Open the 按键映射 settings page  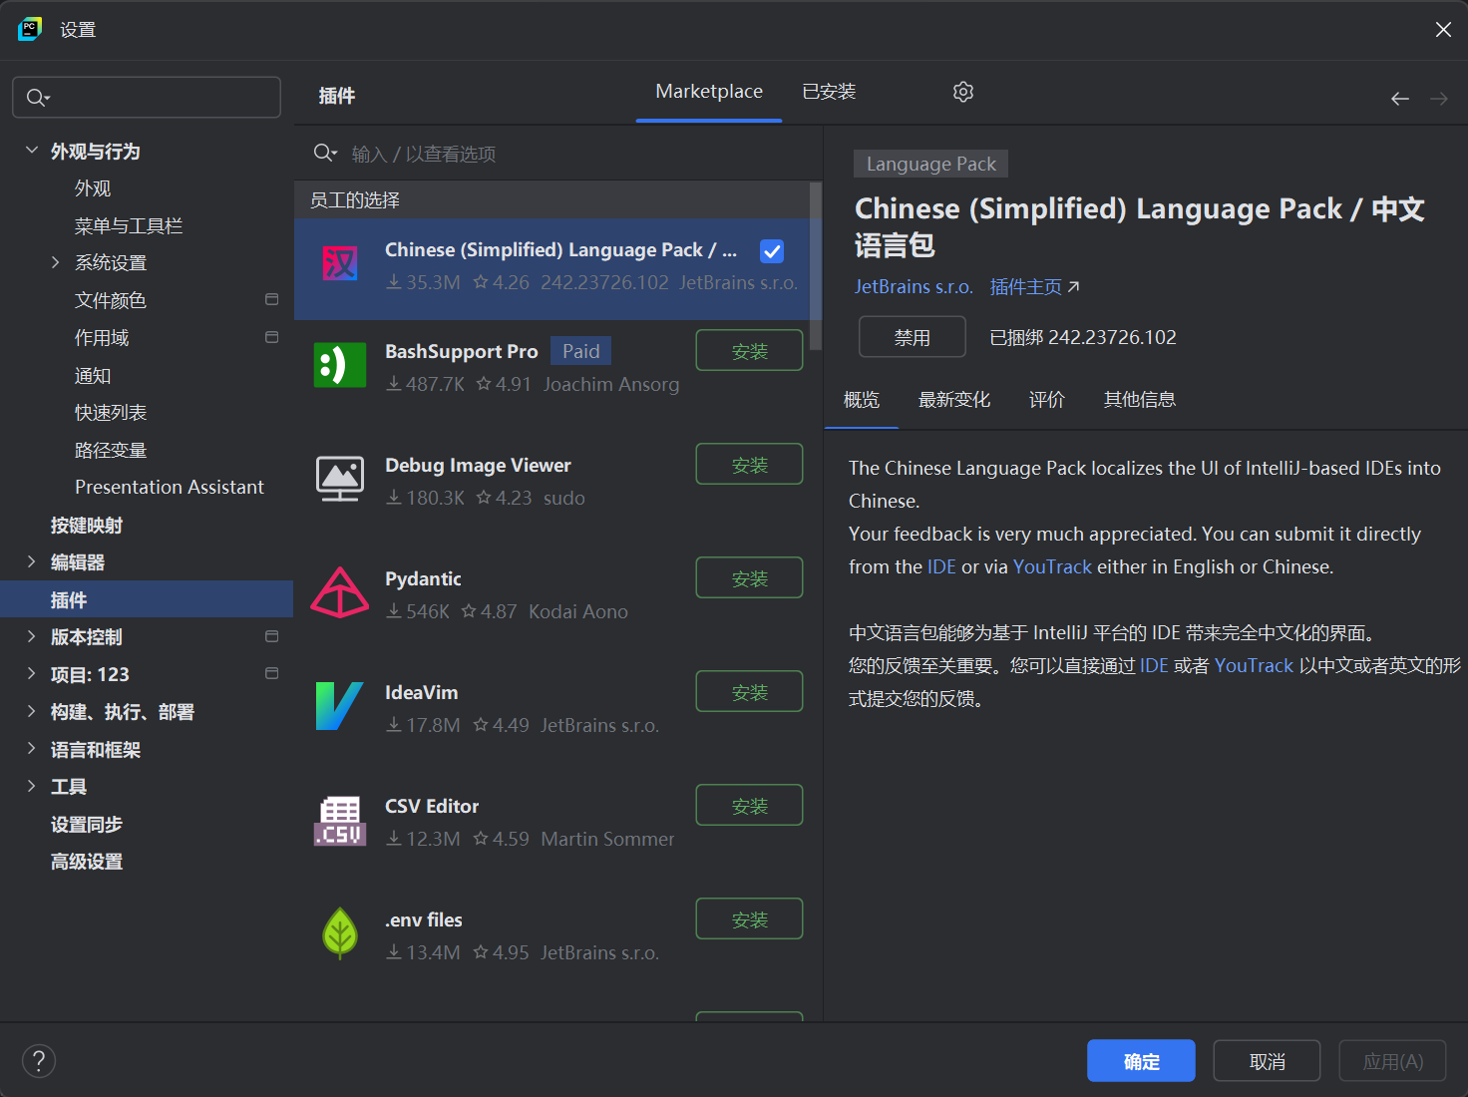point(87,525)
